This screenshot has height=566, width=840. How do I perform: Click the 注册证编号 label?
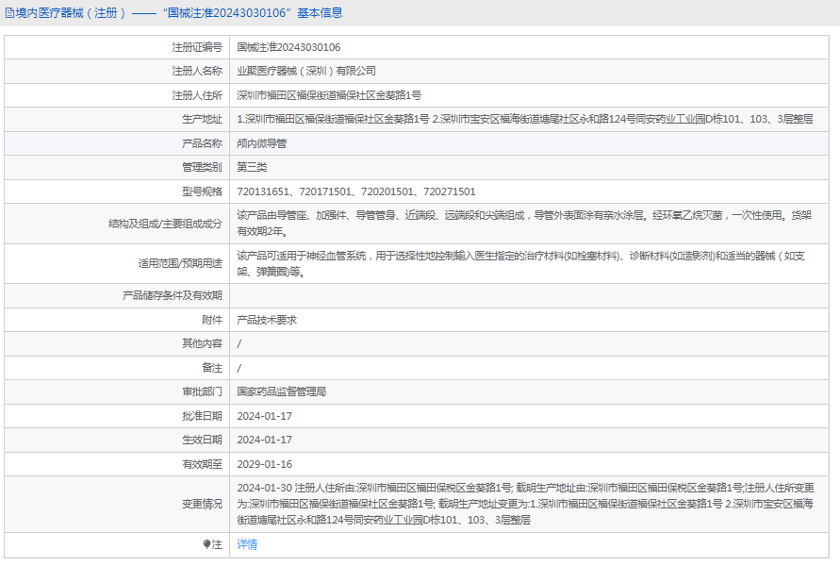(x=197, y=47)
